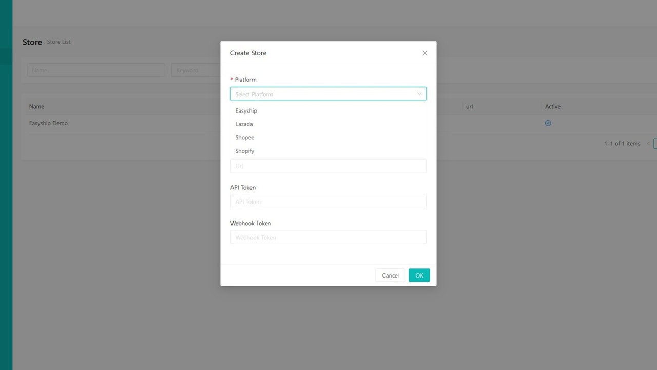Click the Store page heading
This screenshot has height=370, width=657.
[32, 42]
